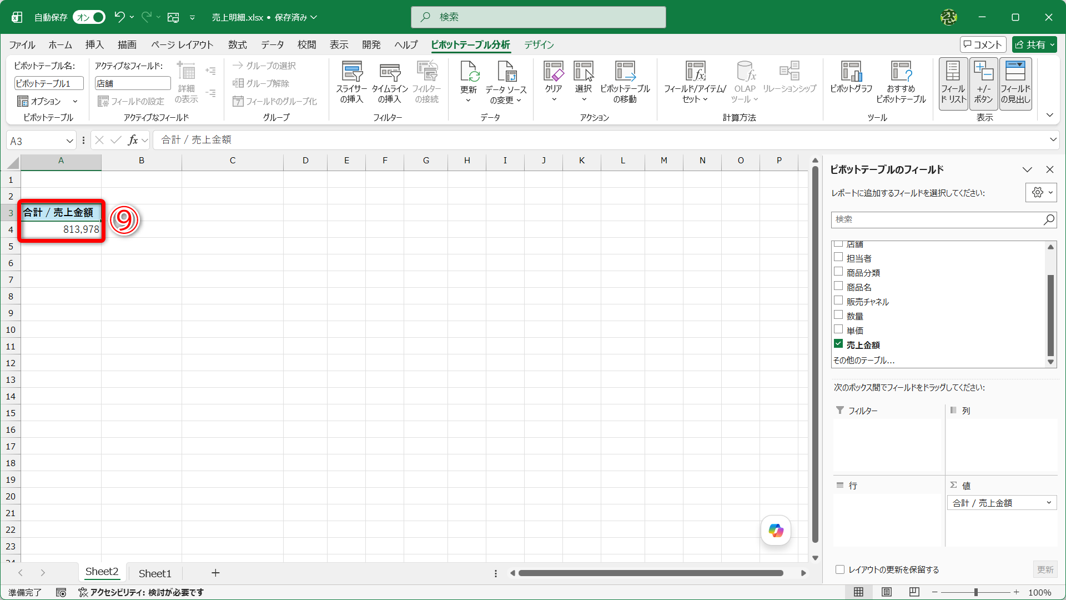
Task: Open the デザイン ribbon tab
Action: [539, 44]
